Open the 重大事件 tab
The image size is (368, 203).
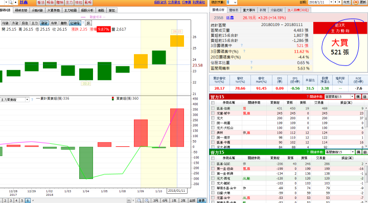[x=249, y=10]
